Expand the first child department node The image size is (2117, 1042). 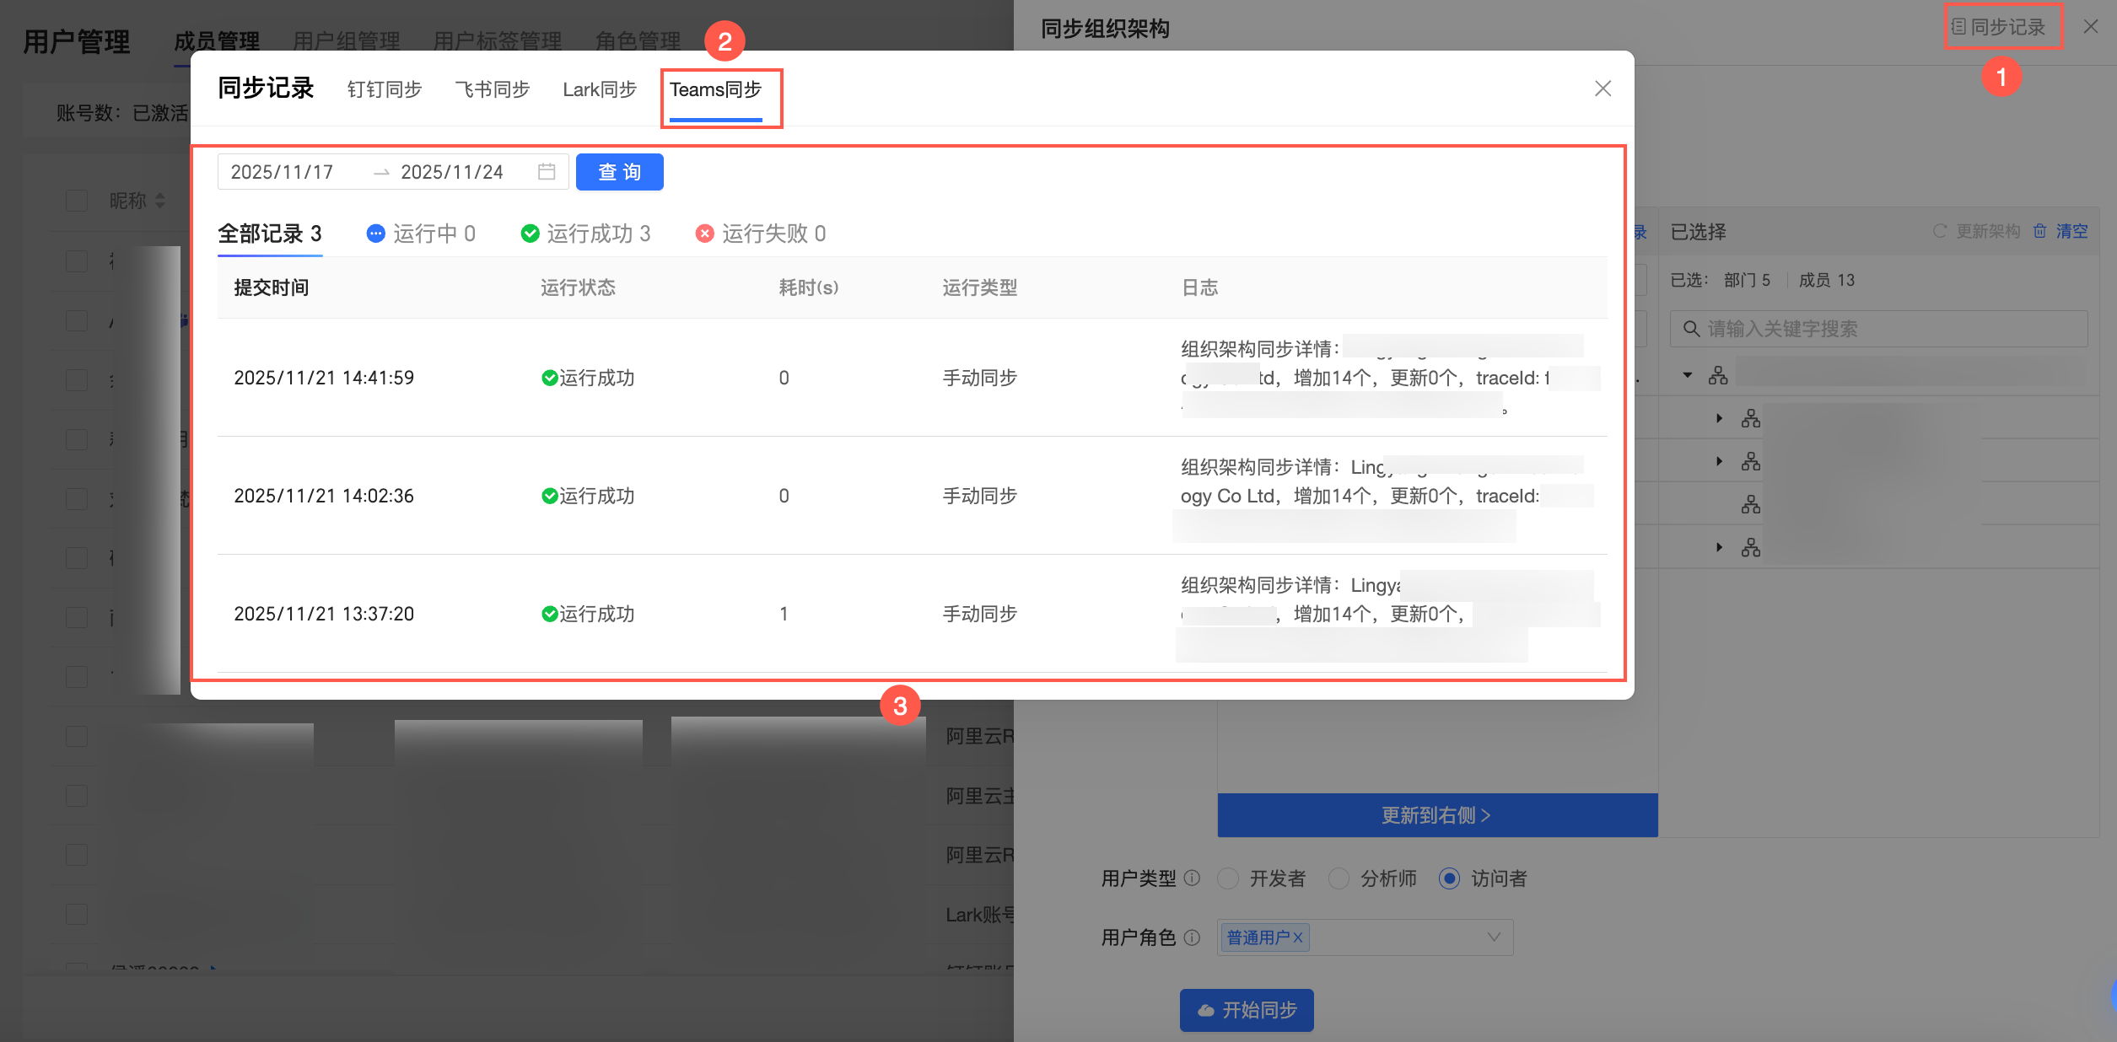click(x=1719, y=418)
